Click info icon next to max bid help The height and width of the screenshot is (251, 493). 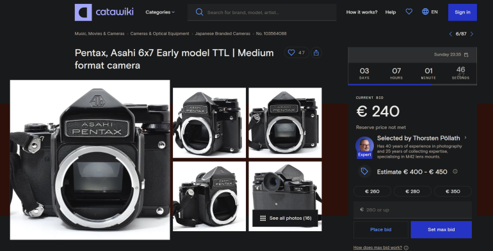(x=406, y=248)
